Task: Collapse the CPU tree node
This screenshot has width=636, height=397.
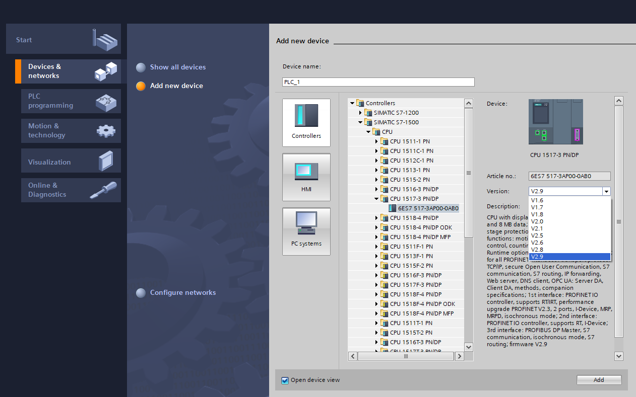Action: (368, 132)
